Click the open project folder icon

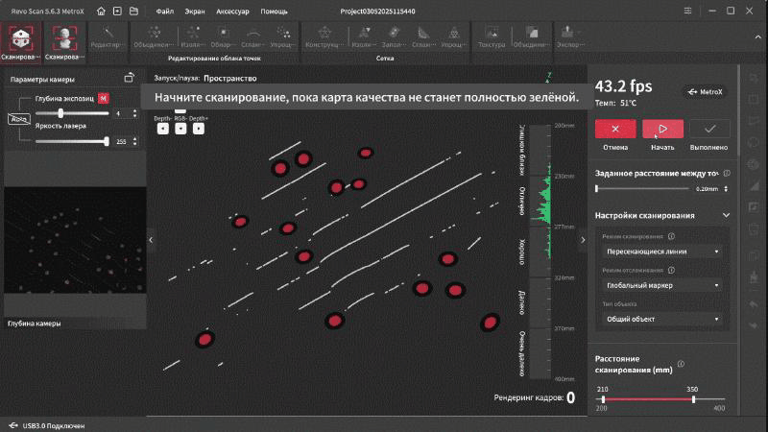pyautogui.click(x=132, y=11)
